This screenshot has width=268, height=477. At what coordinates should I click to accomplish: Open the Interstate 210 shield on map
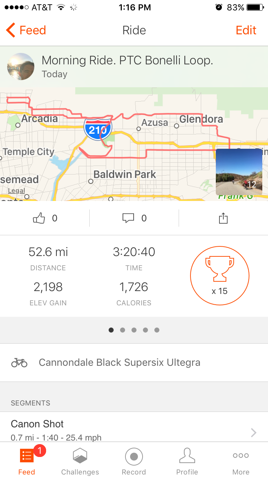[98, 129]
